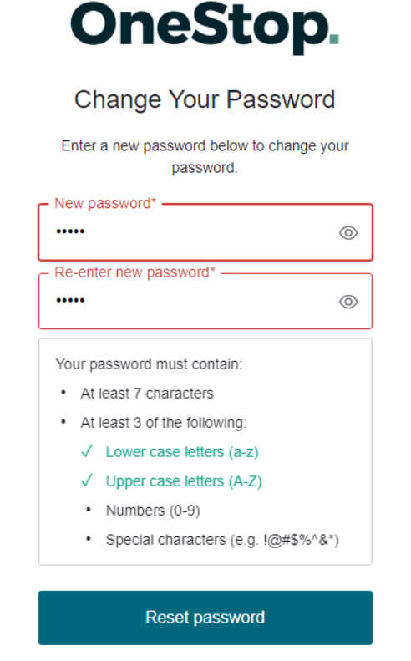Click the Change Your Password heading
The width and height of the screenshot is (411, 661).
tap(205, 100)
